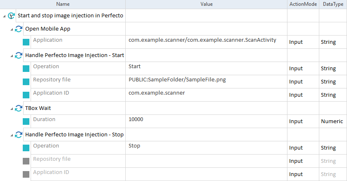This screenshot has width=347, height=181.
Task: Collapse Handle Perfecto Image Injection - Stop step
Action: coord(12,135)
